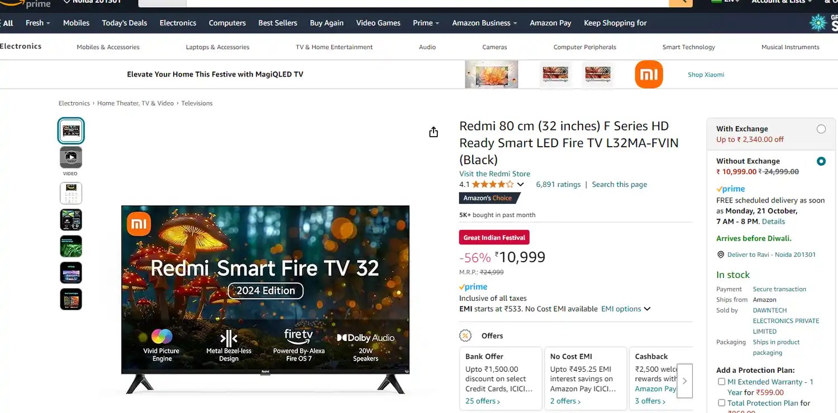The width and height of the screenshot is (838, 413).
Task: Click the offers carousel next arrow
Action: tap(684, 381)
